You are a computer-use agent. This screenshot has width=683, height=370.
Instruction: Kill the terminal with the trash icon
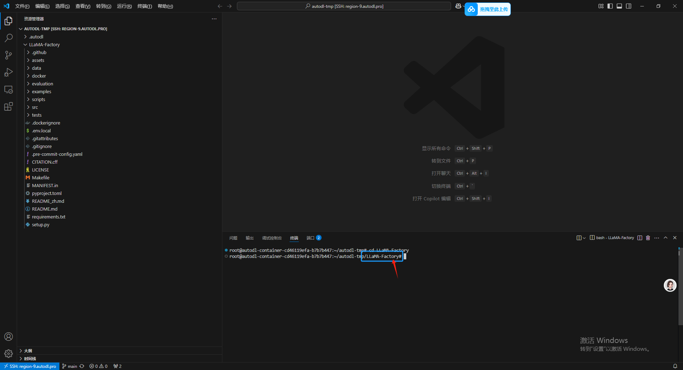(648, 238)
